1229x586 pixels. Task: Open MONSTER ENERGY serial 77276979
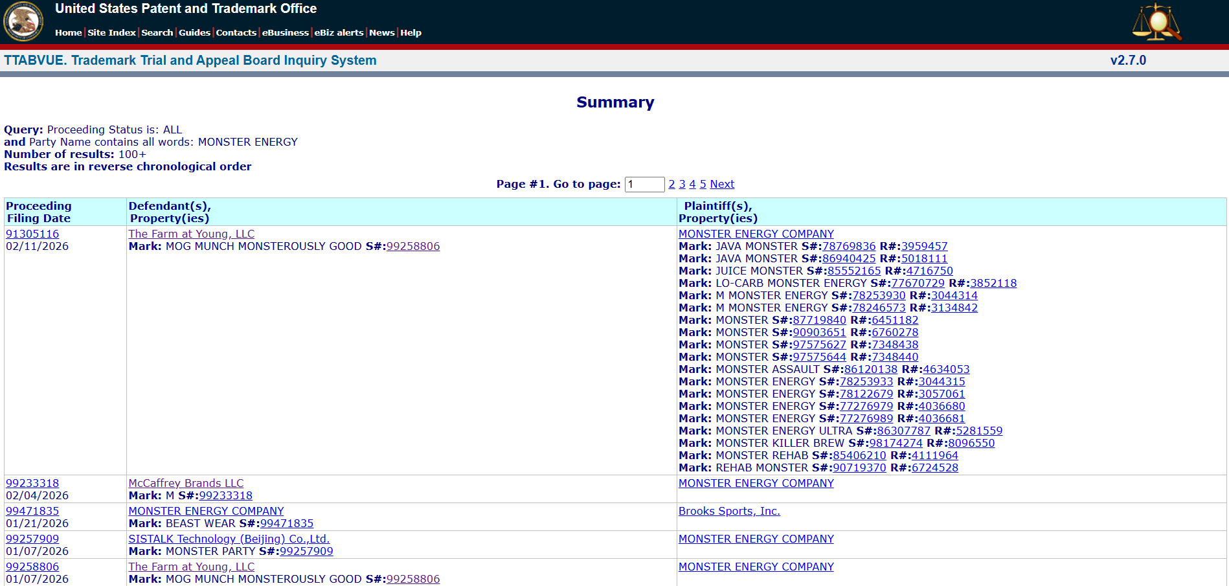coord(866,406)
